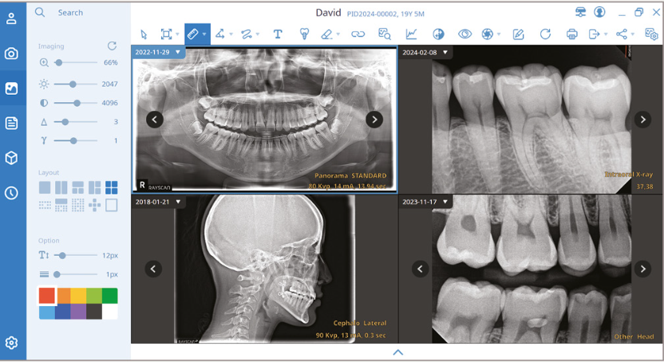Go to previous image in cephalo pane
The width and height of the screenshot is (664, 362).
(153, 270)
